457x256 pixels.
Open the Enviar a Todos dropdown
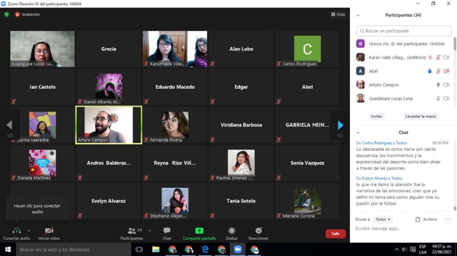383,219
